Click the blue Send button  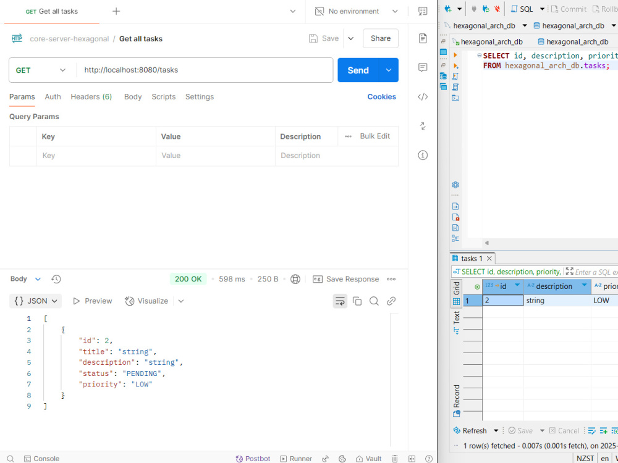358,70
